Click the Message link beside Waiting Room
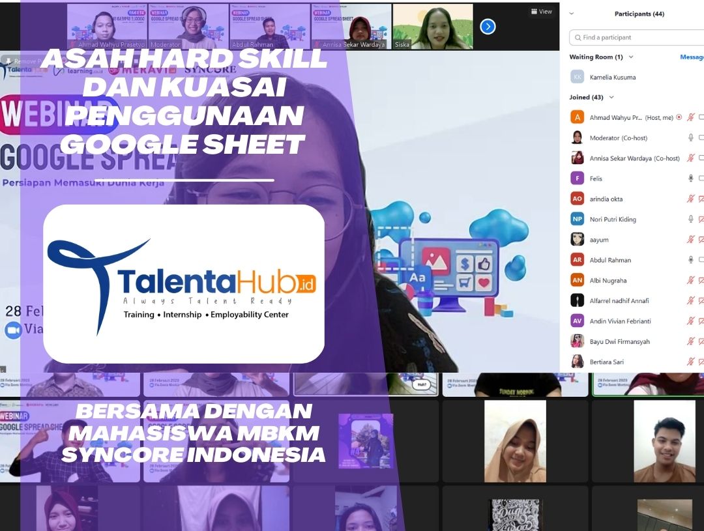The width and height of the screenshot is (704, 531). point(692,57)
